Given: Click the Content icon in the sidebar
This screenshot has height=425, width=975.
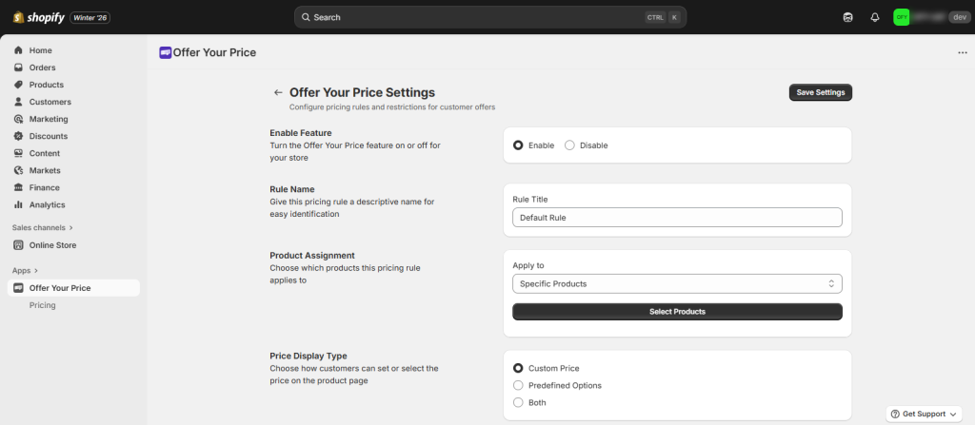Looking at the screenshot, I should point(19,153).
